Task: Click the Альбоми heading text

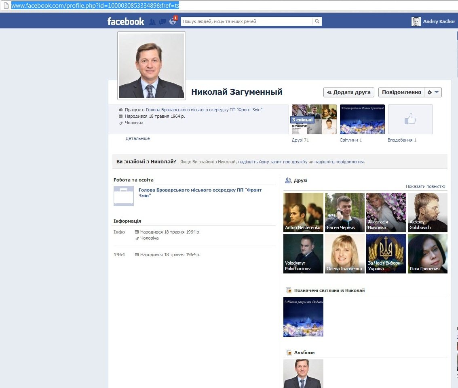Action: tap(304, 353)
